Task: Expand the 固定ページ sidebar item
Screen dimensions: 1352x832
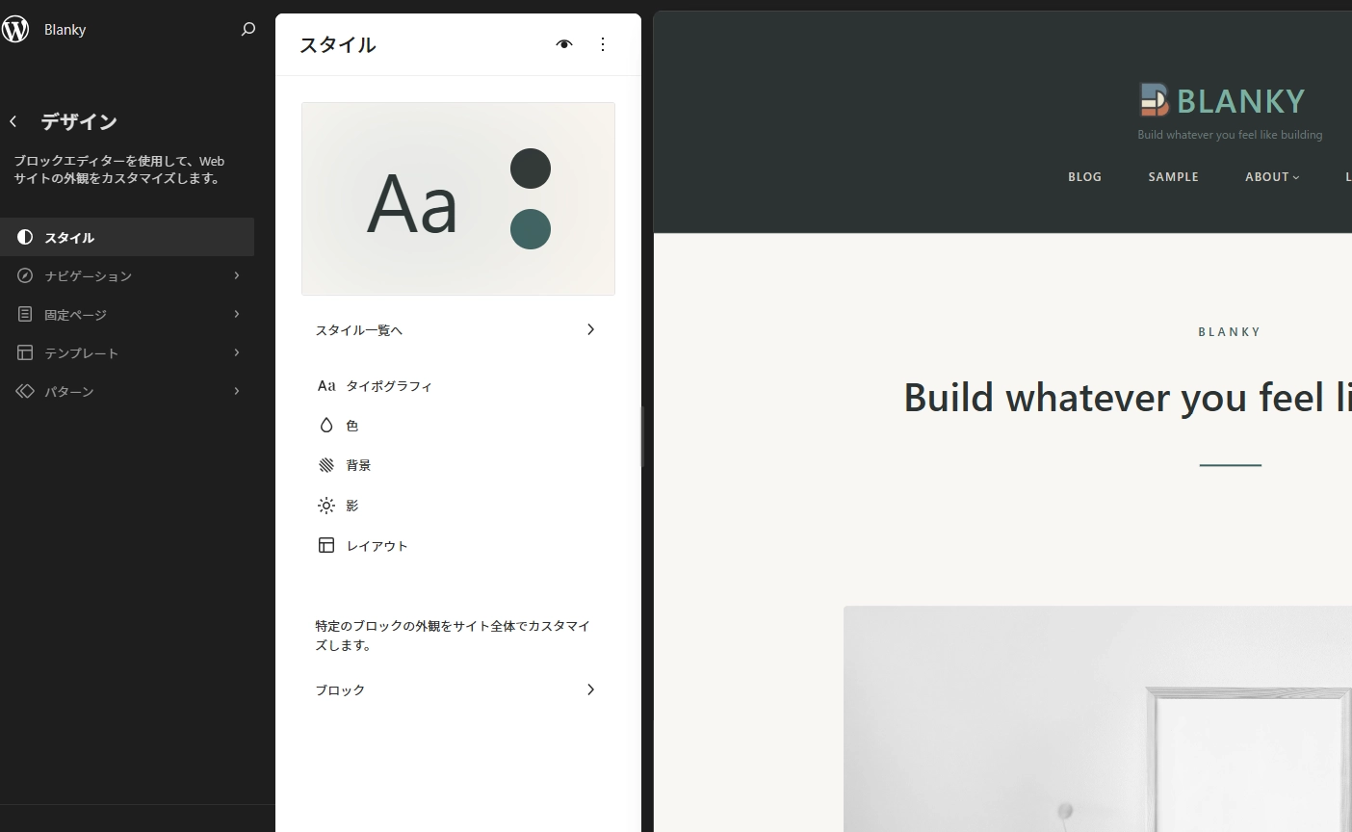Action: point(127,315)
